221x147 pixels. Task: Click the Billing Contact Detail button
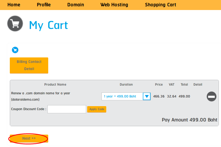click(x=29, y=65)
